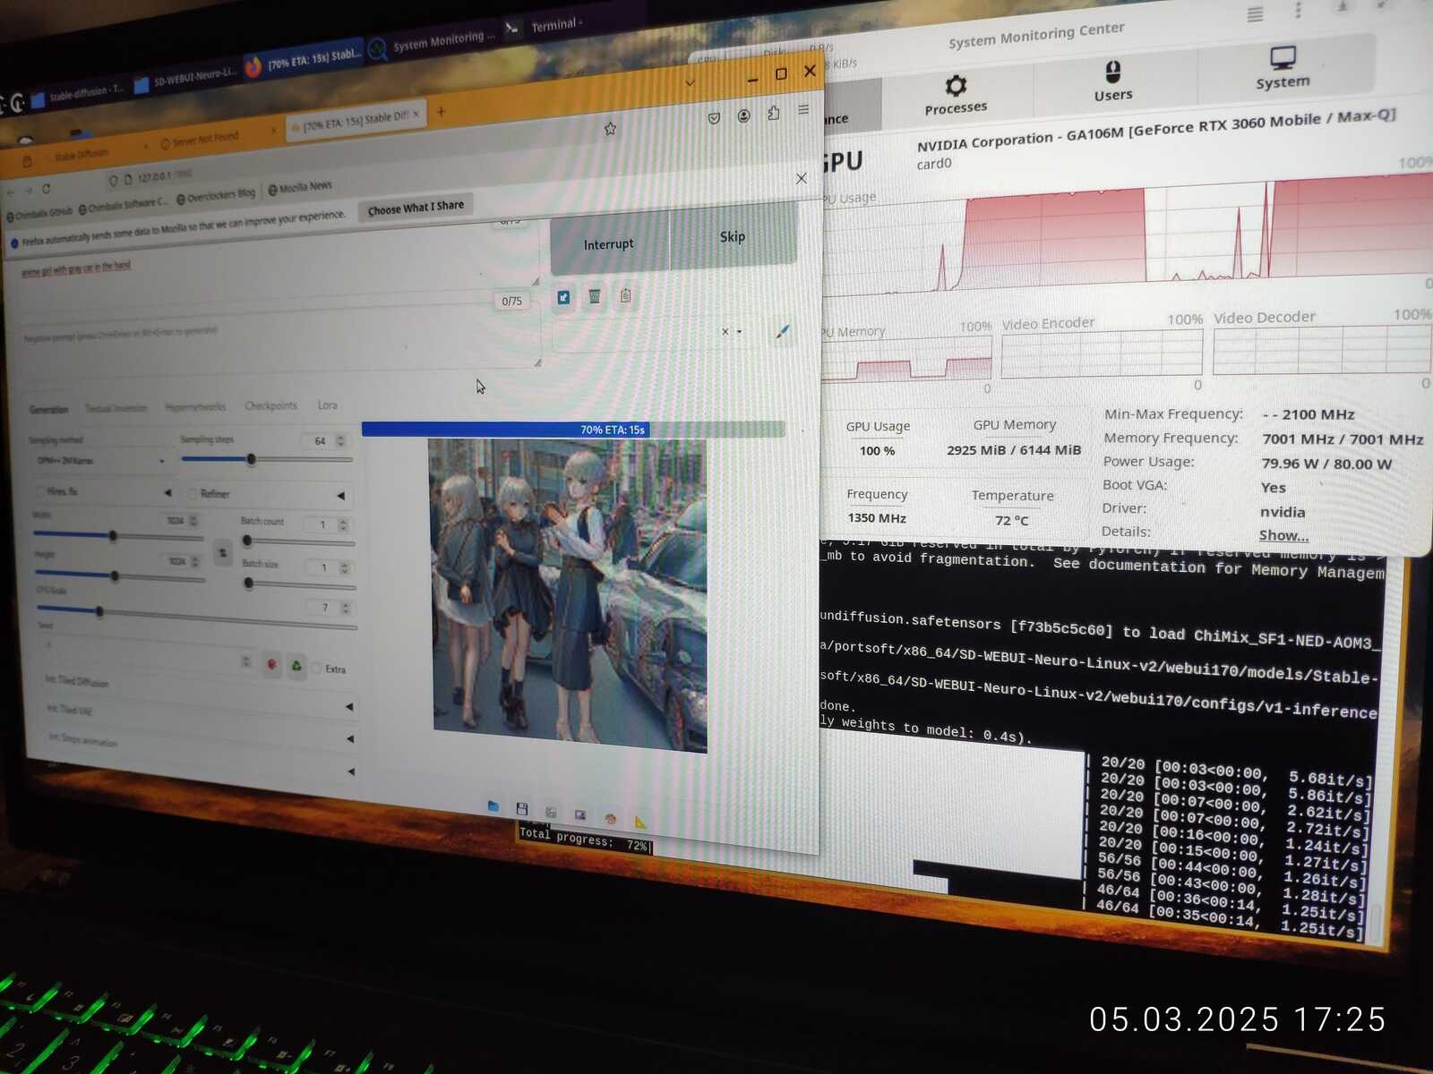Adjust the Width slider
Viewport: 1433px width, 1074px height.
(x=118, y=535)
